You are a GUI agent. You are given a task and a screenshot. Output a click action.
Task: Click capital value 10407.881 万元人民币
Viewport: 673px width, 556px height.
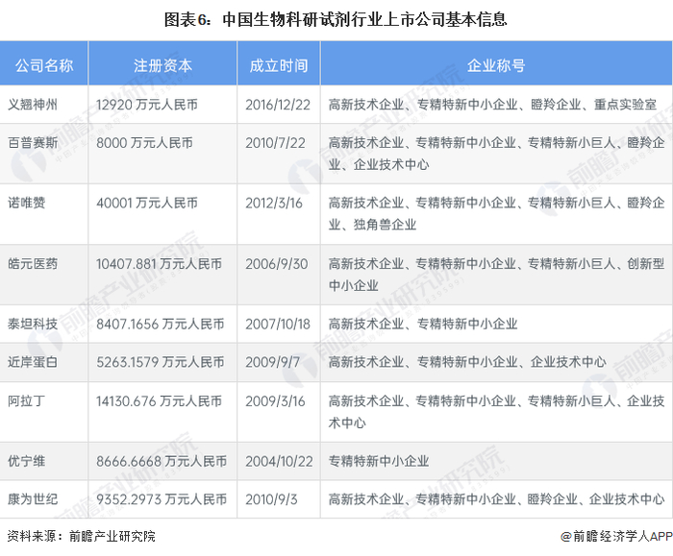(159, 263)
